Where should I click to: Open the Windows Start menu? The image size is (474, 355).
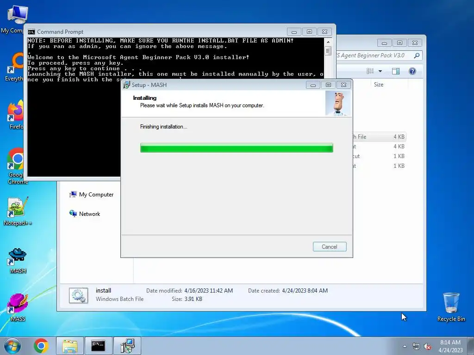coord(12,346)
